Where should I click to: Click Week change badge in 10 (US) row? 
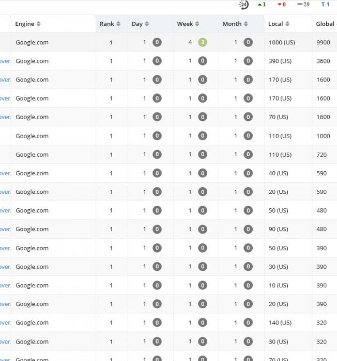tap(203, 285)
